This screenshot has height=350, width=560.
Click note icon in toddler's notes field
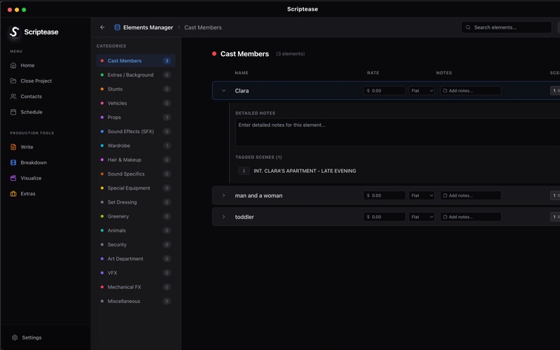[x=445, y=217]
